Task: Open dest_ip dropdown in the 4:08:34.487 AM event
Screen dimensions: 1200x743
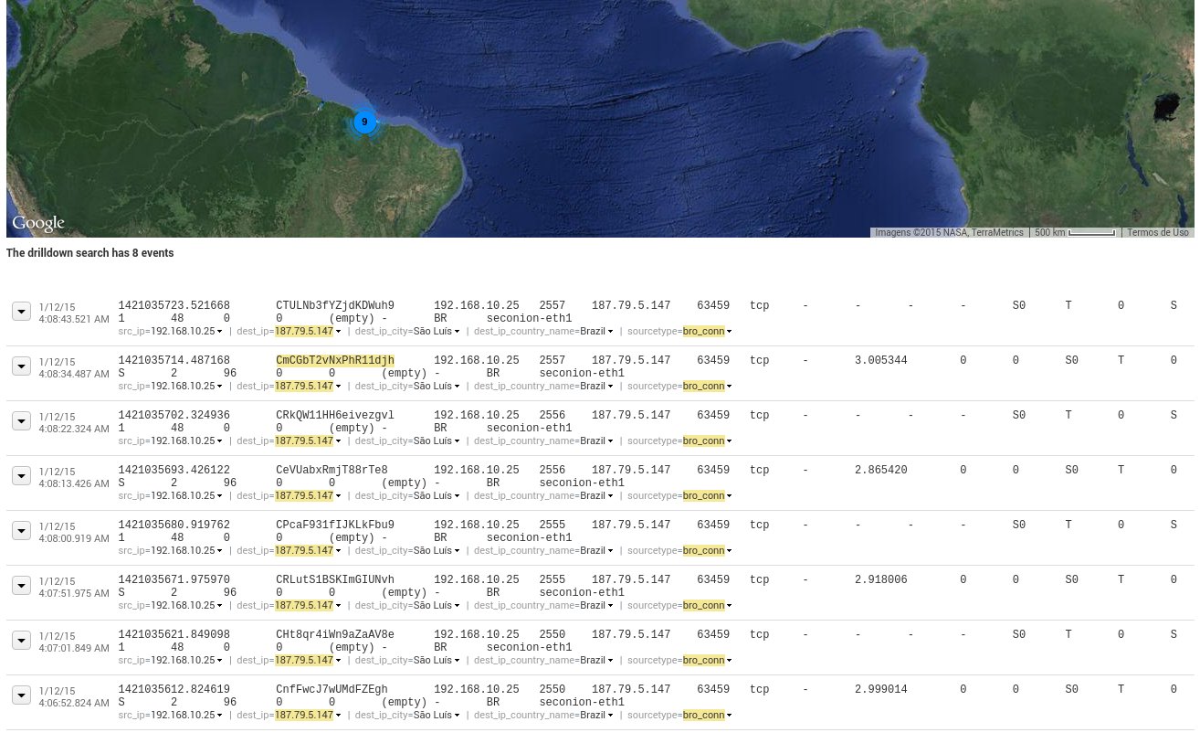Action: (x=338, y=387)
